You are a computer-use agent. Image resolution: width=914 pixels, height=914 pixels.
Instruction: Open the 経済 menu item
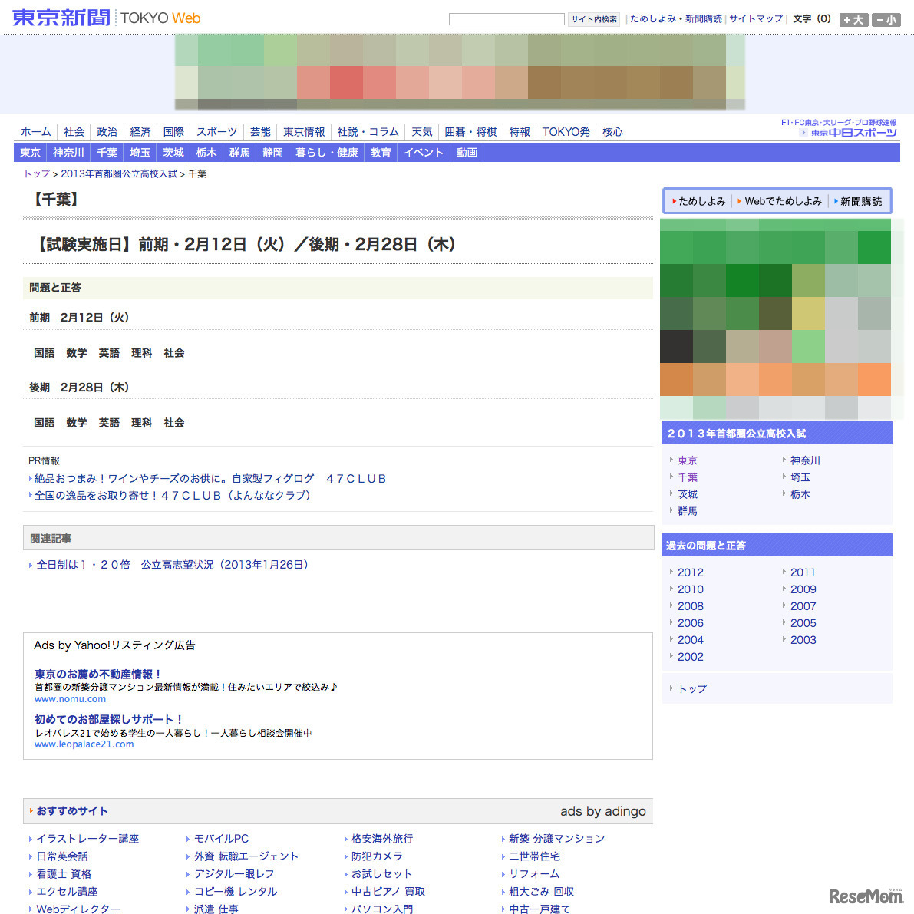coord(140,132)
